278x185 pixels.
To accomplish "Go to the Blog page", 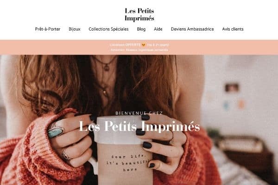I will click(141, 29).
